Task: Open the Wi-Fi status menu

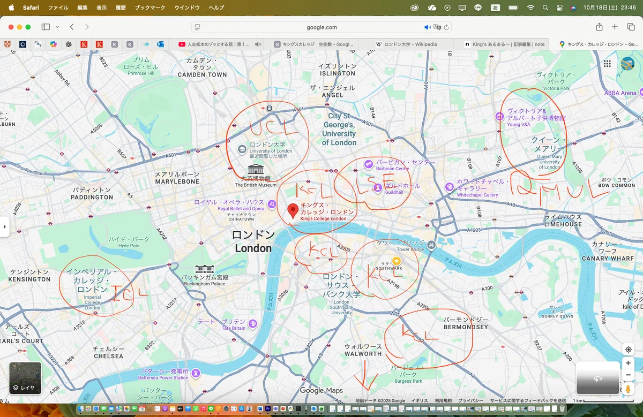Action: click(x=530, y=7)
